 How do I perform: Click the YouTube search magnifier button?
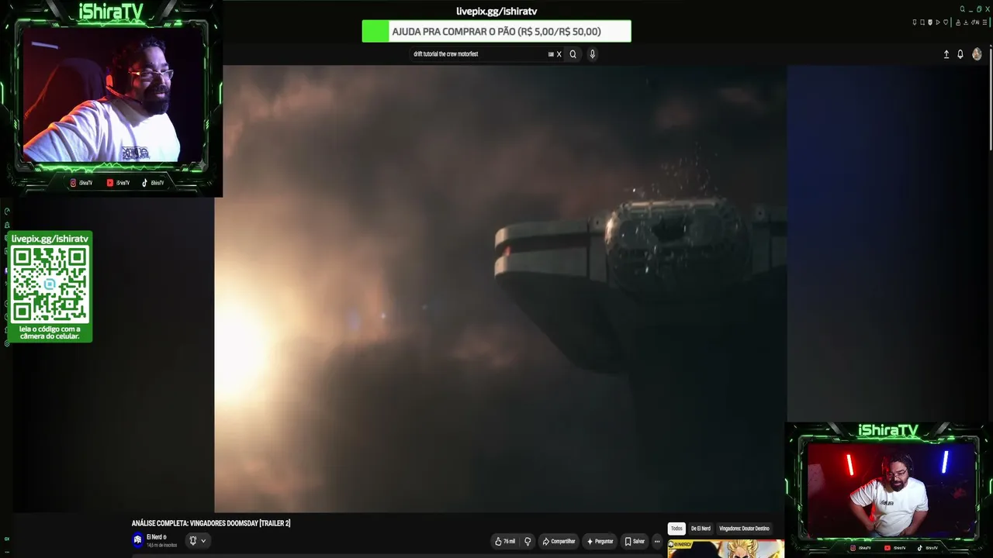tap(573, 54)
